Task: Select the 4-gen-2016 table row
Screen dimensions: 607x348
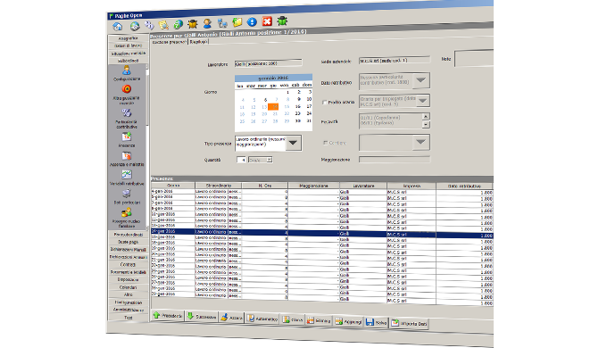Action: [321, 192]
